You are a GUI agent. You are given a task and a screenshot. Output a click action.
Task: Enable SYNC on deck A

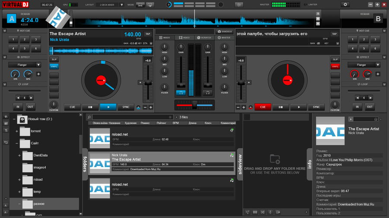pyautogui.click(x=126, y=107)
